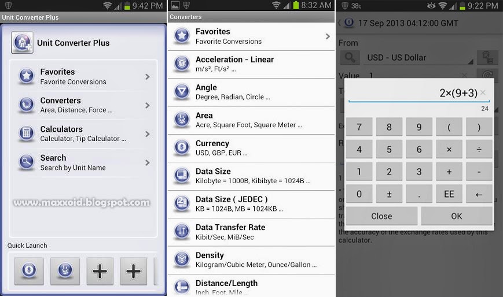Tap digit 5 on calculator keypad
This screenshot has width=503, height=297.
click(389, 149)
